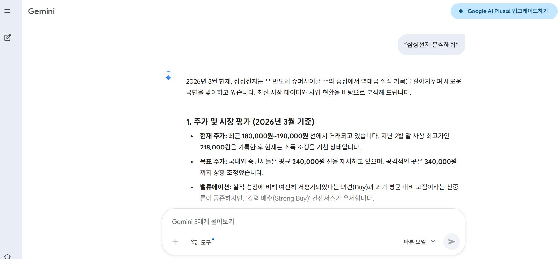Click the Gemini sparkle response icon
558x259 pixels.
(168, 77)
